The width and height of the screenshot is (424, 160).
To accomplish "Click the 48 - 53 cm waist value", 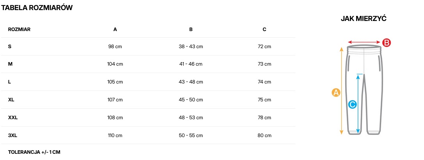I will coord(191,118).
